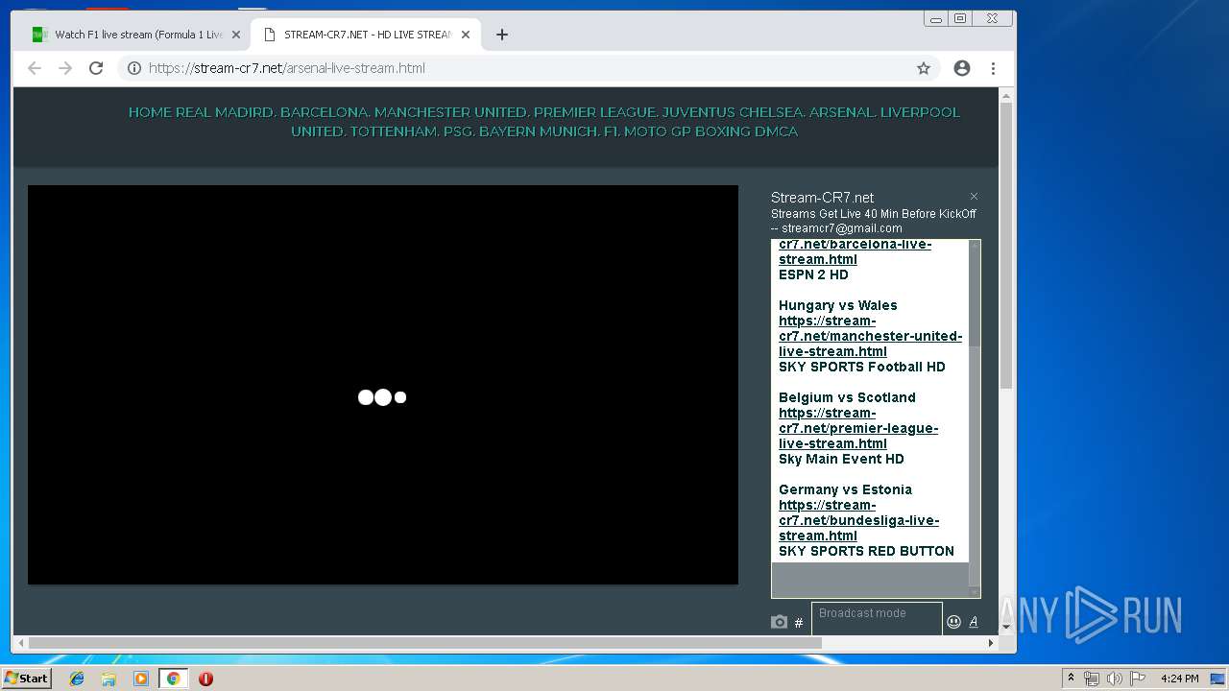Open a new tab with the plus button

pyautogui.click(x=501, y=35)
